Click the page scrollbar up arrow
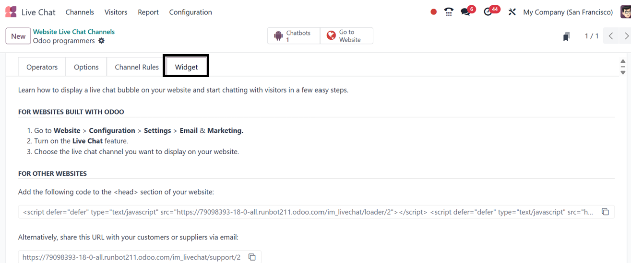The image size is (631, 263). (623, 62)
